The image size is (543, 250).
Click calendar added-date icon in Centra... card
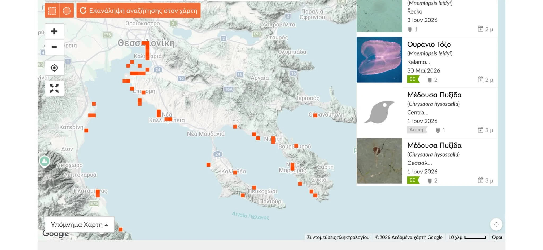[x=480, y=130]
